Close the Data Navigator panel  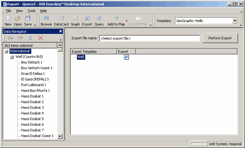tap(61, 31)
